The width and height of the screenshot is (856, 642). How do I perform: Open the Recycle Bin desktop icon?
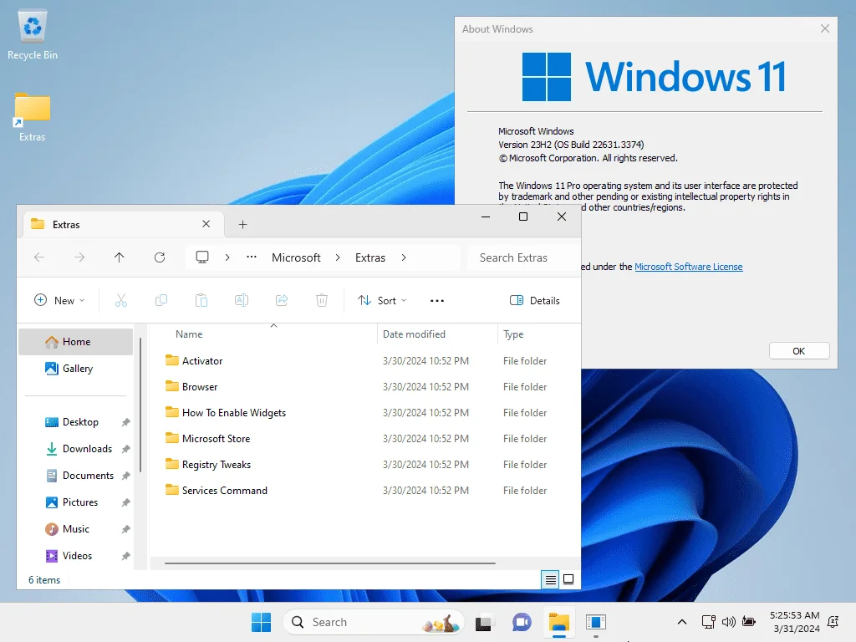(33, 35)
